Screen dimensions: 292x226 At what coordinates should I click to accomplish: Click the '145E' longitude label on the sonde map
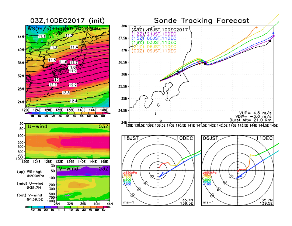(273, 126)
